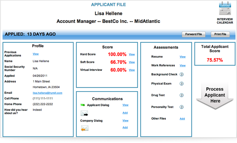Click the Hometown, IA 23504 text
Screen dimensions: 237x143
46,87
